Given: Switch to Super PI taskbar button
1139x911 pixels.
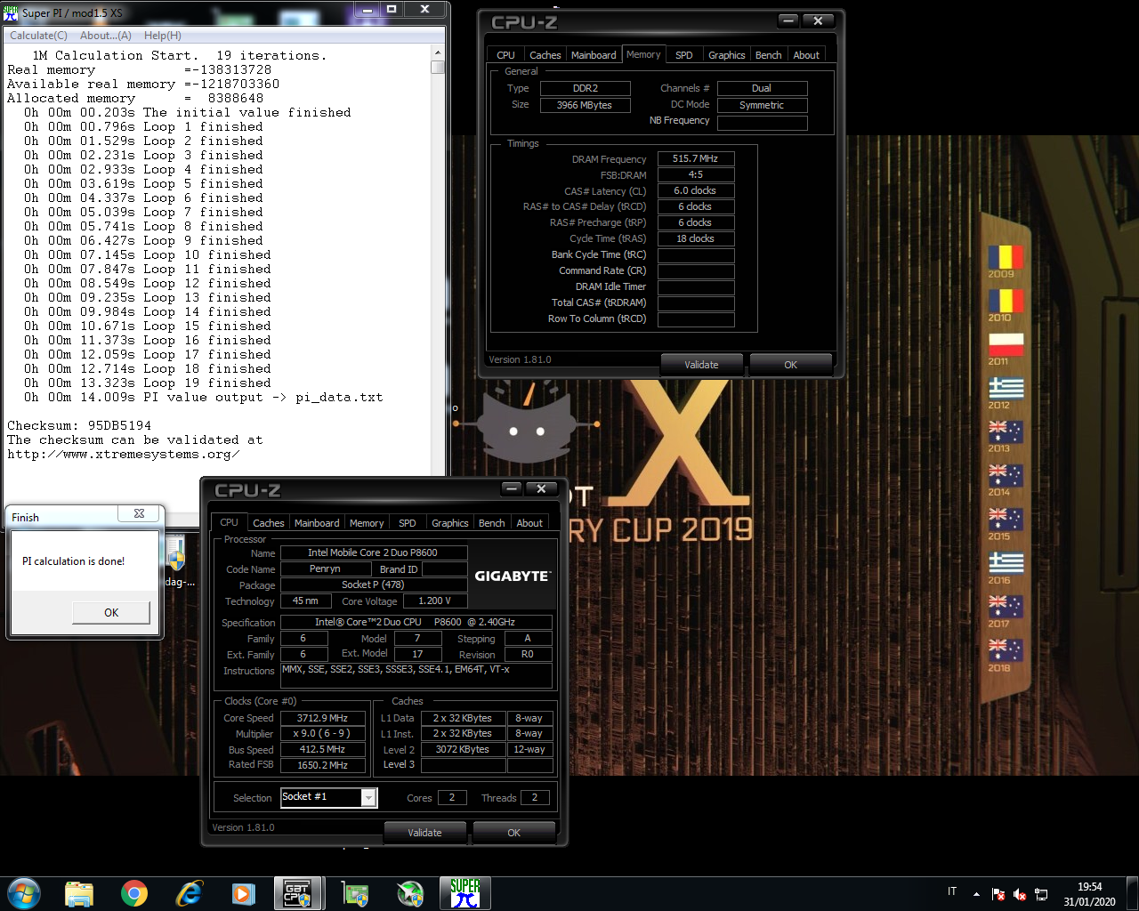Looking at the screenshot, I should pos(464,892).
